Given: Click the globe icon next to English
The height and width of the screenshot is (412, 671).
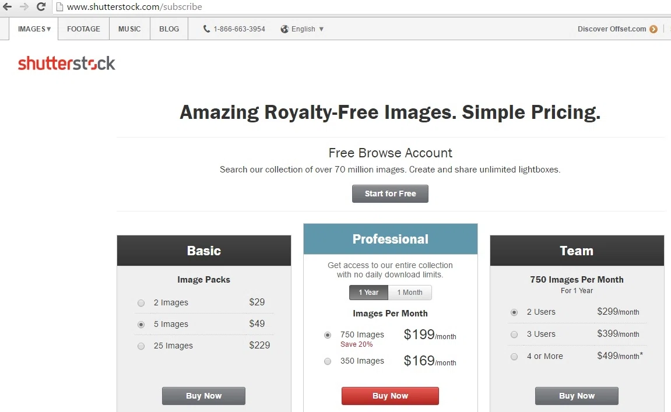Looking at the screenshot, I should click(284, 29).
